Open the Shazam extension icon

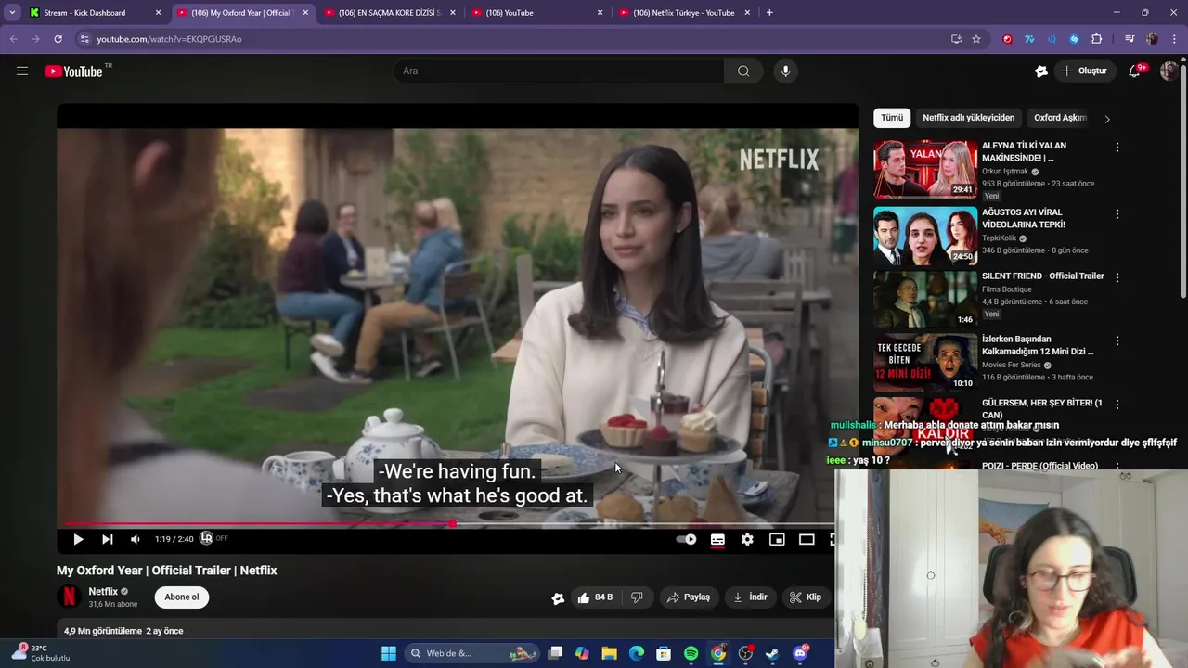(1074, 39)
